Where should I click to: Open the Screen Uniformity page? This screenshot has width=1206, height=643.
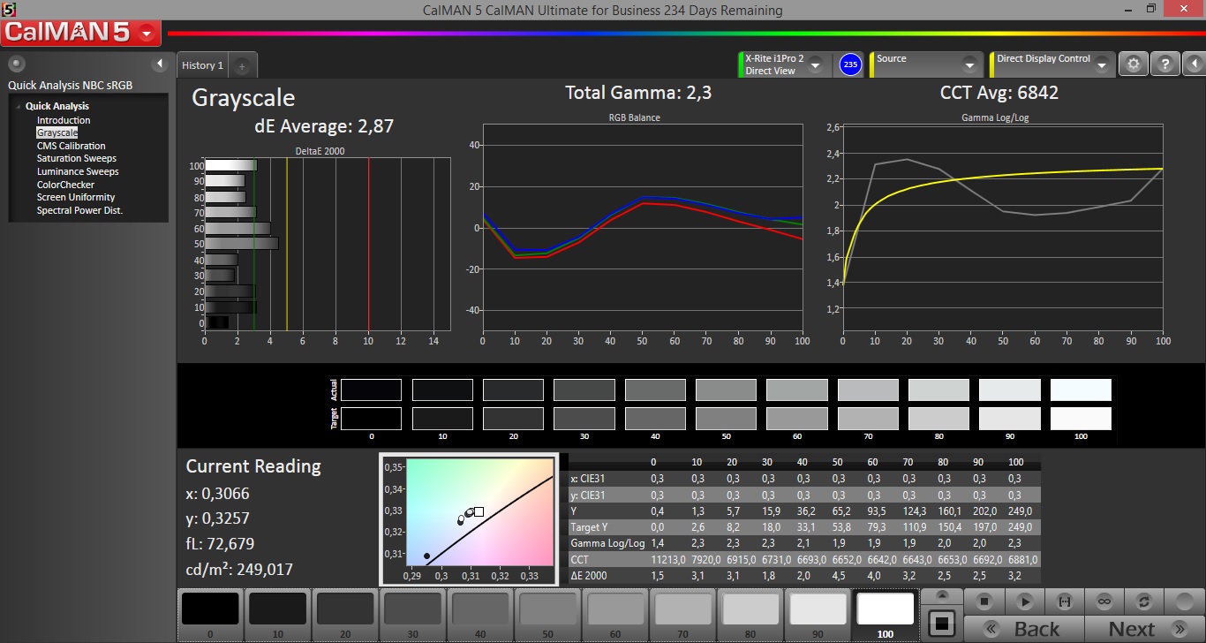[75, 197]
